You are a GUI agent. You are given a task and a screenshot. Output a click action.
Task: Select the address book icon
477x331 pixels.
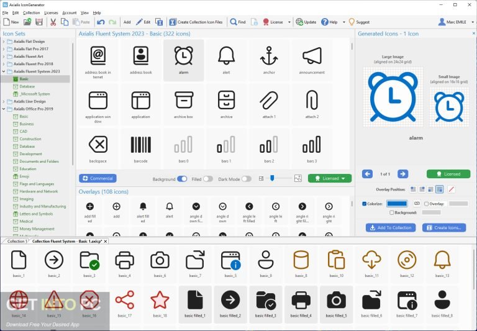click(x=140, y=60)
